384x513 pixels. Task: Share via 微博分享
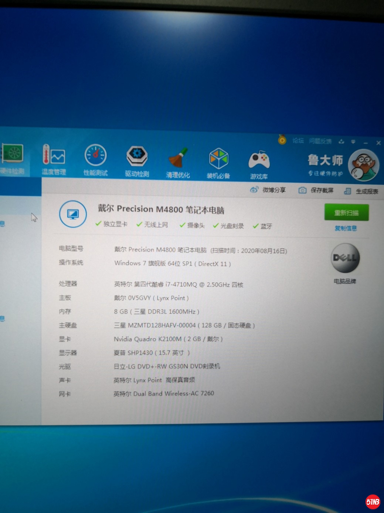(268, 190)
